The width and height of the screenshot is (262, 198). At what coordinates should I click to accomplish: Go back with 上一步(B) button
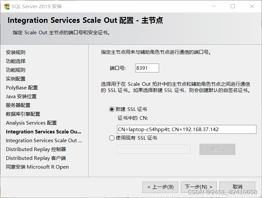[160, 187]
